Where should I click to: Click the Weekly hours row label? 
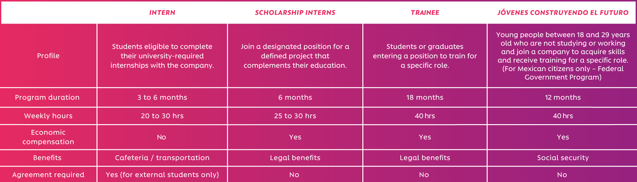click(x=48, y=116)
